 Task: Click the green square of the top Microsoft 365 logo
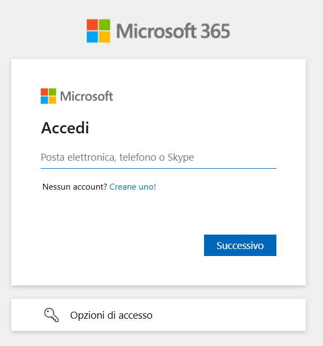(104, 25)
